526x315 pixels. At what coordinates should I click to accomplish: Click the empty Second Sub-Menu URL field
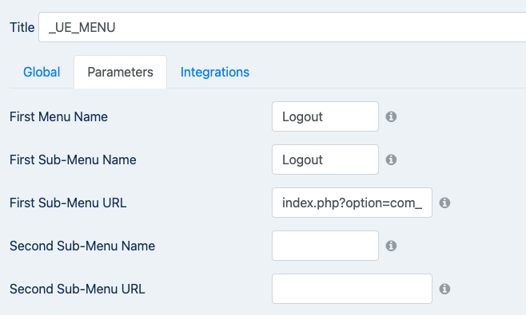tap(352, 289)
